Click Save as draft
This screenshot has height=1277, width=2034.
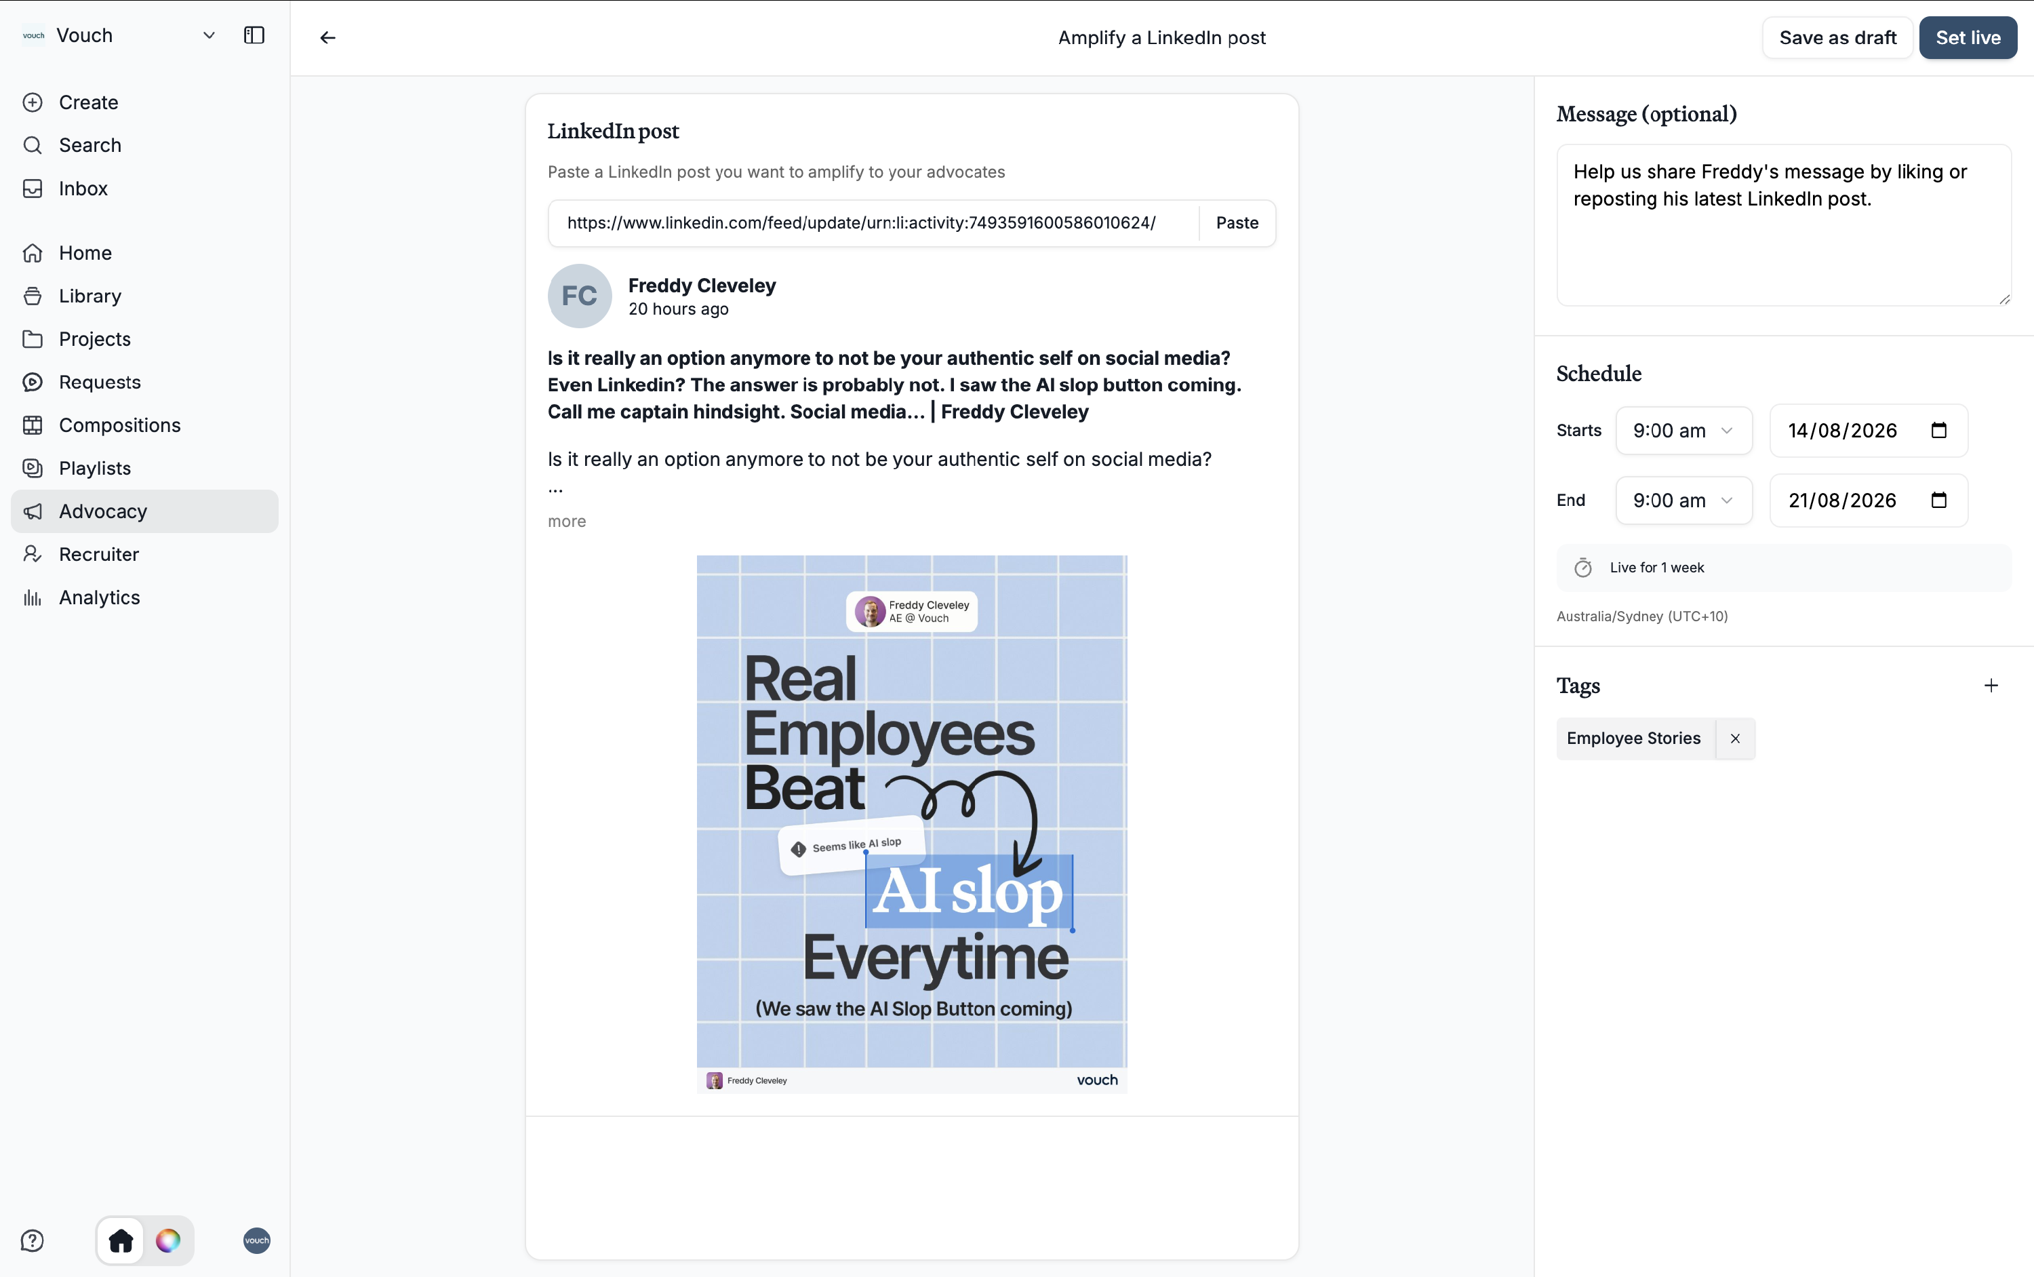point(1837,37)
